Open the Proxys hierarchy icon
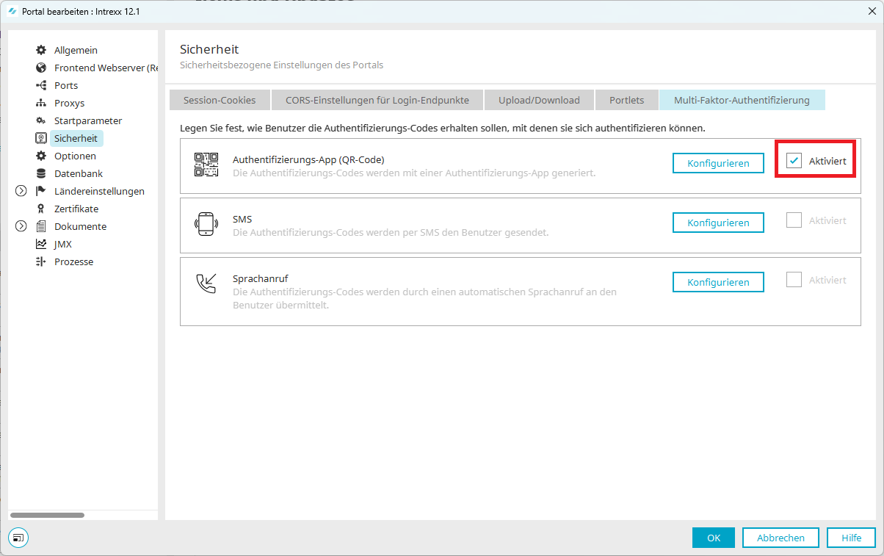The width and height of the screenshot is (884, 556). [41, 103]
